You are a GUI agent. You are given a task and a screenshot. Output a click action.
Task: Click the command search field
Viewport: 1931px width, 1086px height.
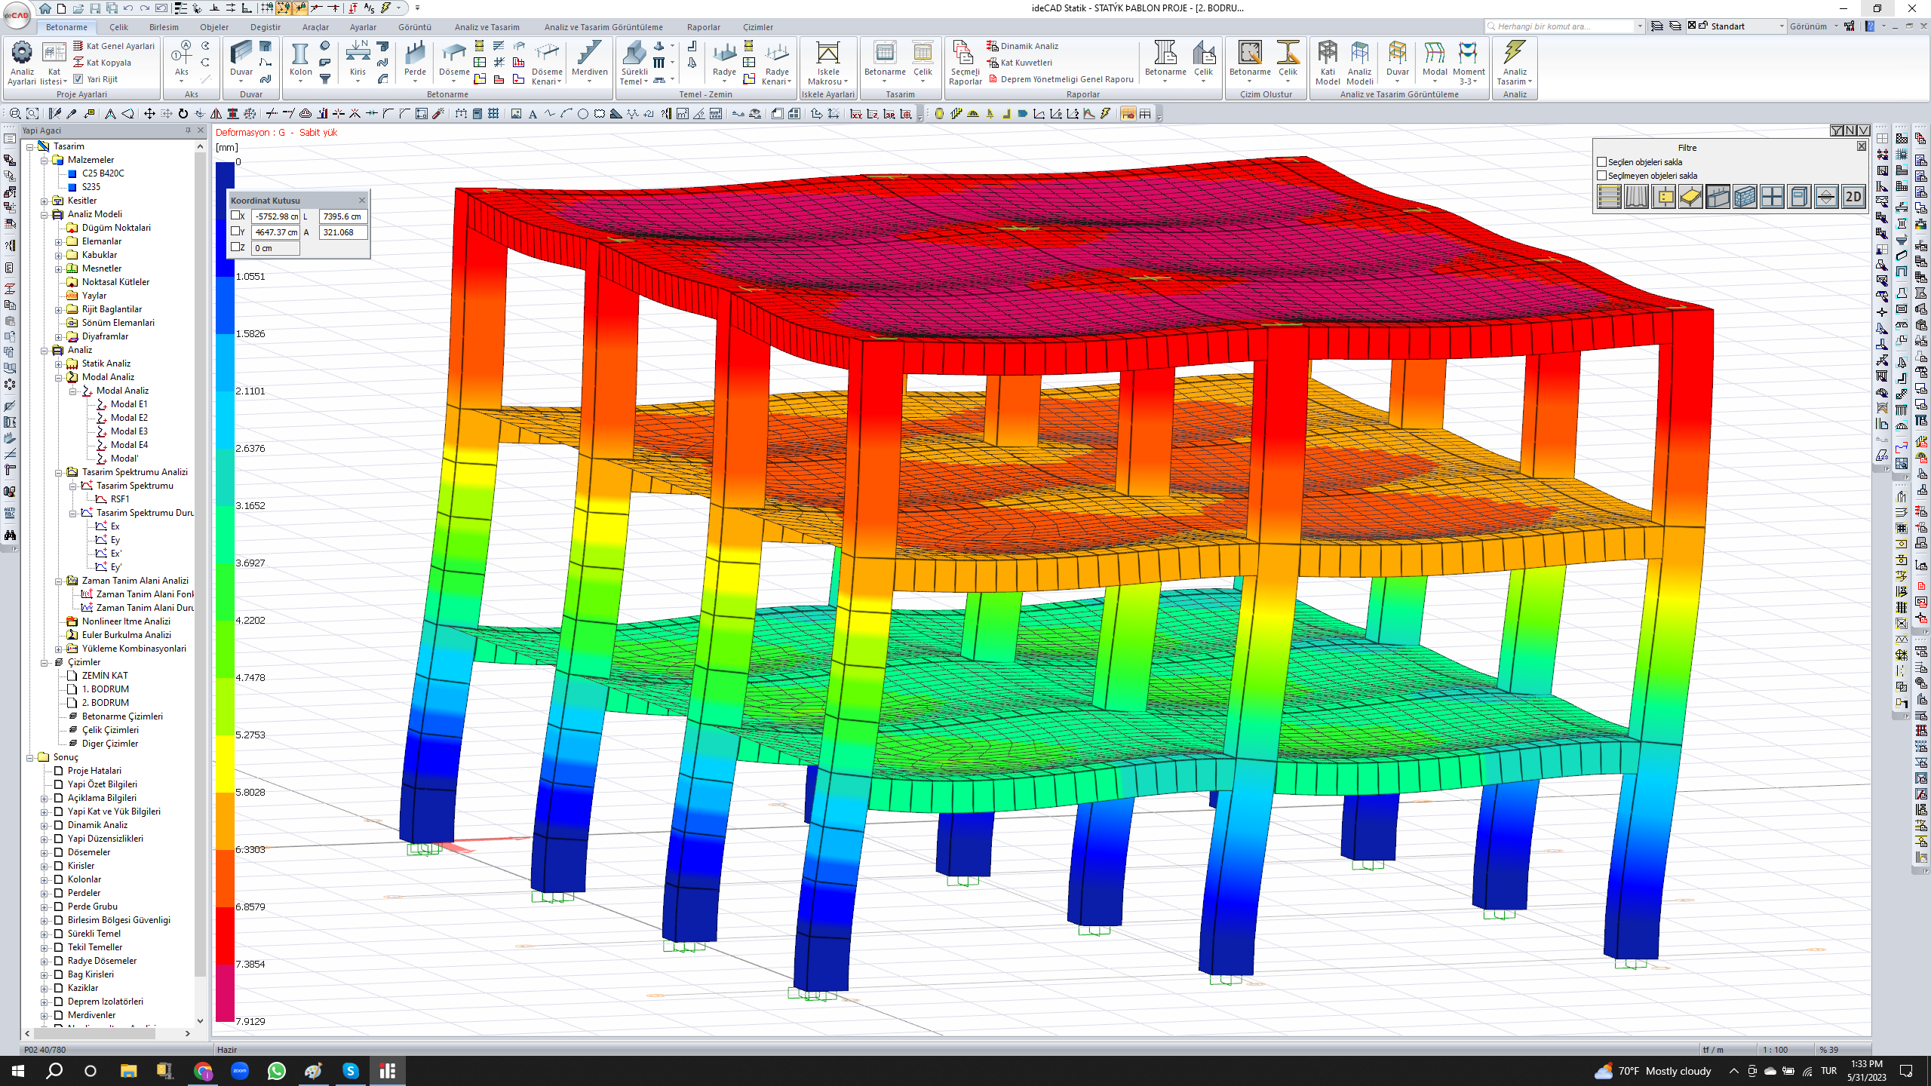(1564, 26)
